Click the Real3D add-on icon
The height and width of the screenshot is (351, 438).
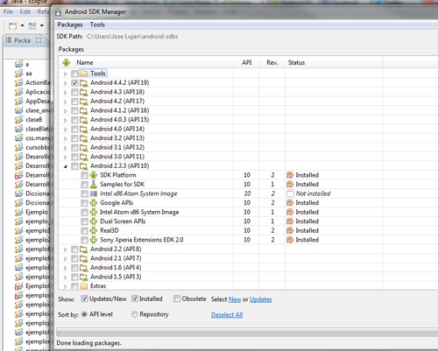pyautogui.click(x=94, y=230)
